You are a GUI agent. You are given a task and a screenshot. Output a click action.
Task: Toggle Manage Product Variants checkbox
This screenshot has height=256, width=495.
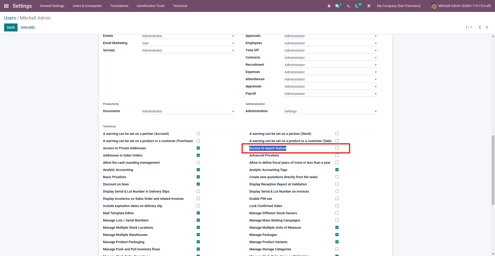(337, 242)
